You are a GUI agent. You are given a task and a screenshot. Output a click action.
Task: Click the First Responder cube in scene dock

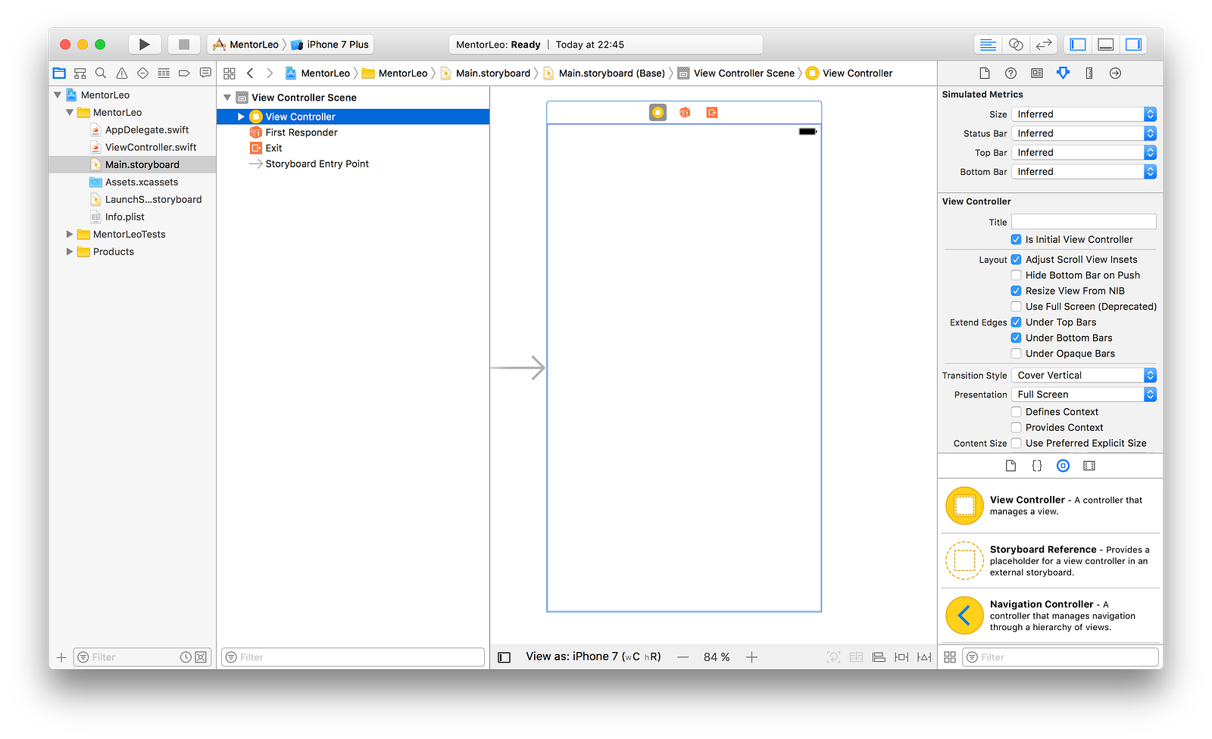pyautogui.click(x=685, y=113)
